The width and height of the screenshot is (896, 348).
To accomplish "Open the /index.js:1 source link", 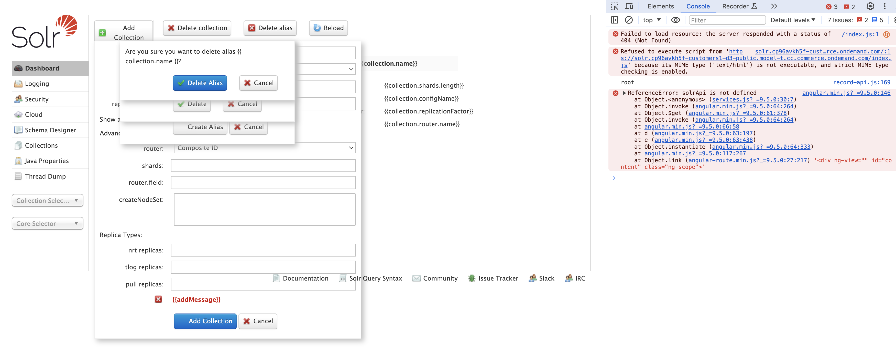I will 860,34.
